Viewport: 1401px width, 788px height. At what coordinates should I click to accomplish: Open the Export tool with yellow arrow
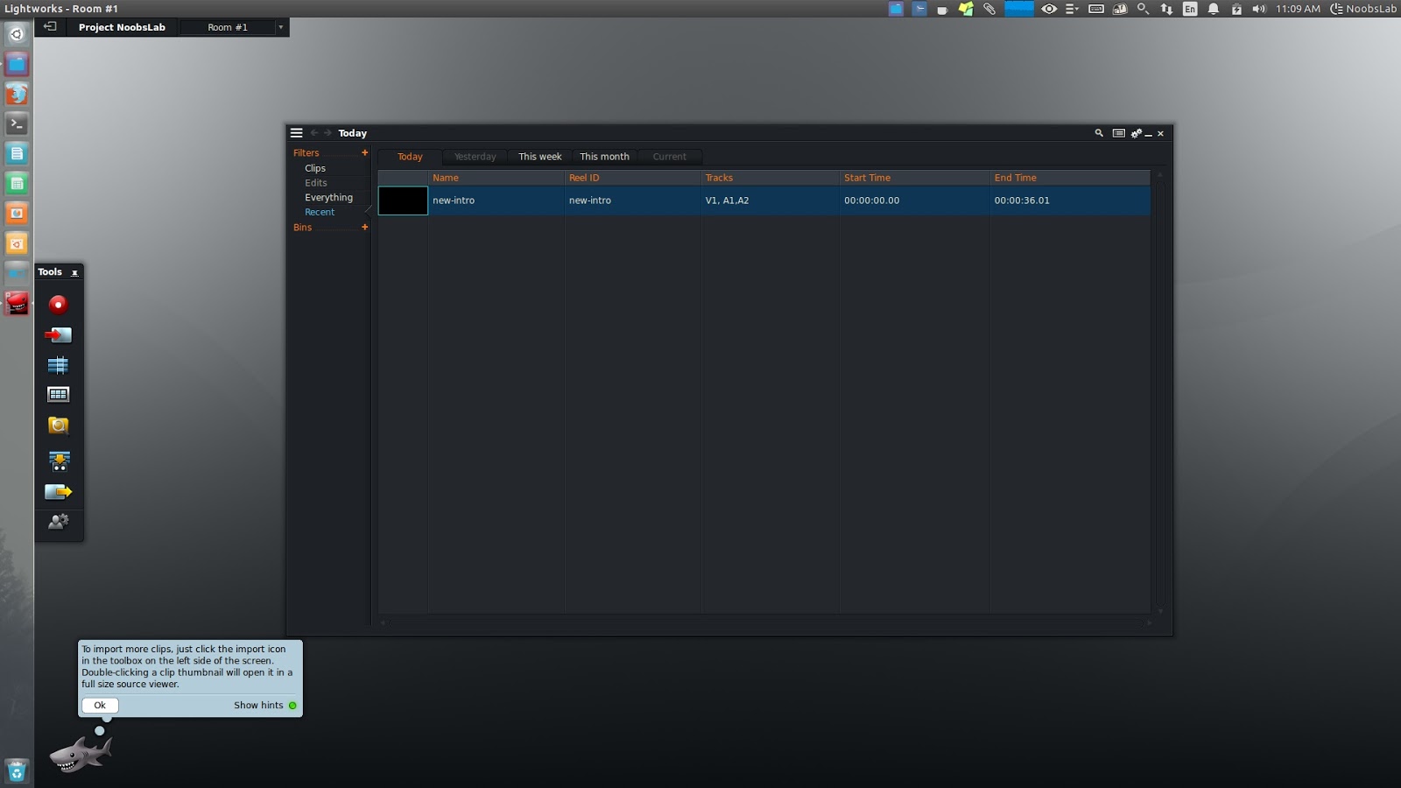58,492
